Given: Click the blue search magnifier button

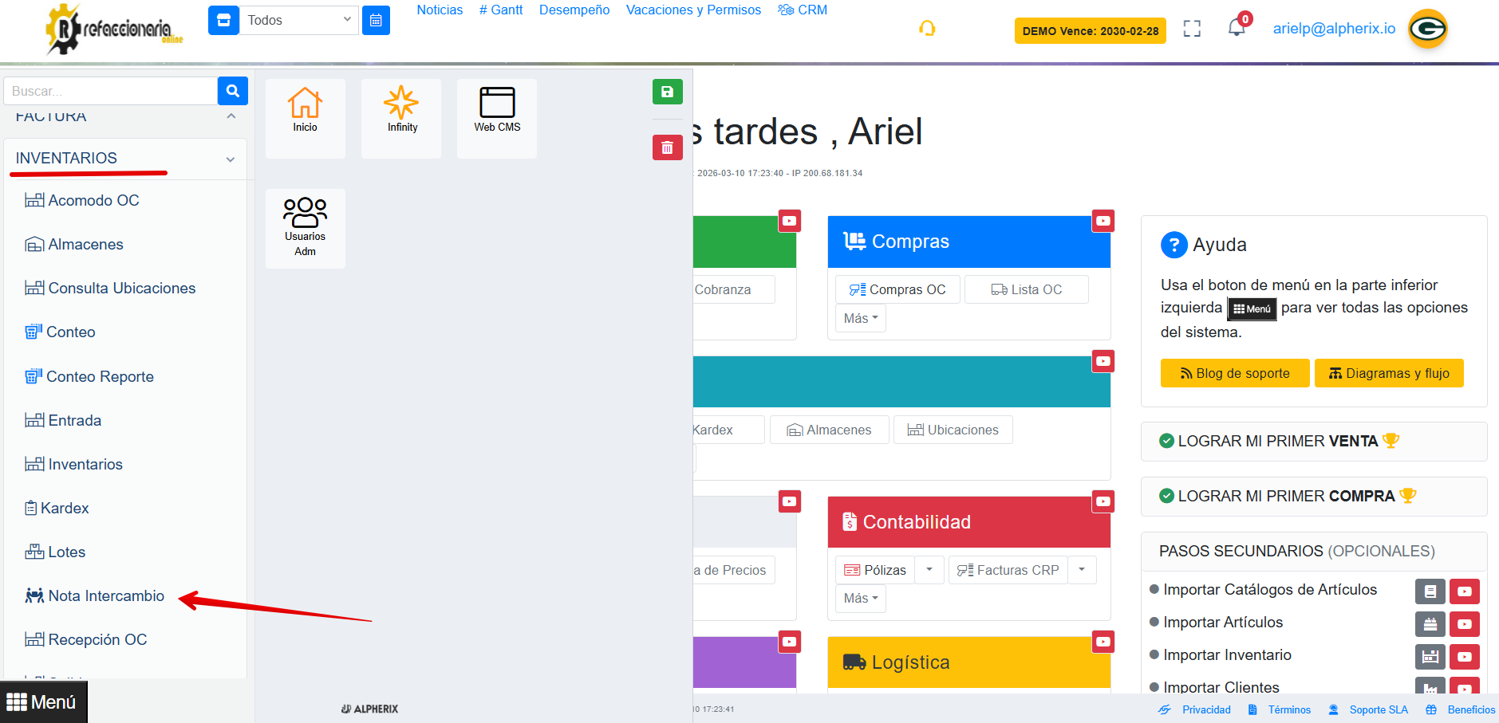Looking at the screenshot, I should tap(232, 91).
